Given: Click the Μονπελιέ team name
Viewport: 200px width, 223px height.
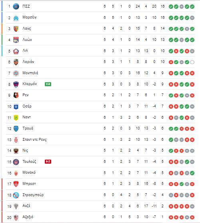Looking at the screenshot, I should point(30,73).
